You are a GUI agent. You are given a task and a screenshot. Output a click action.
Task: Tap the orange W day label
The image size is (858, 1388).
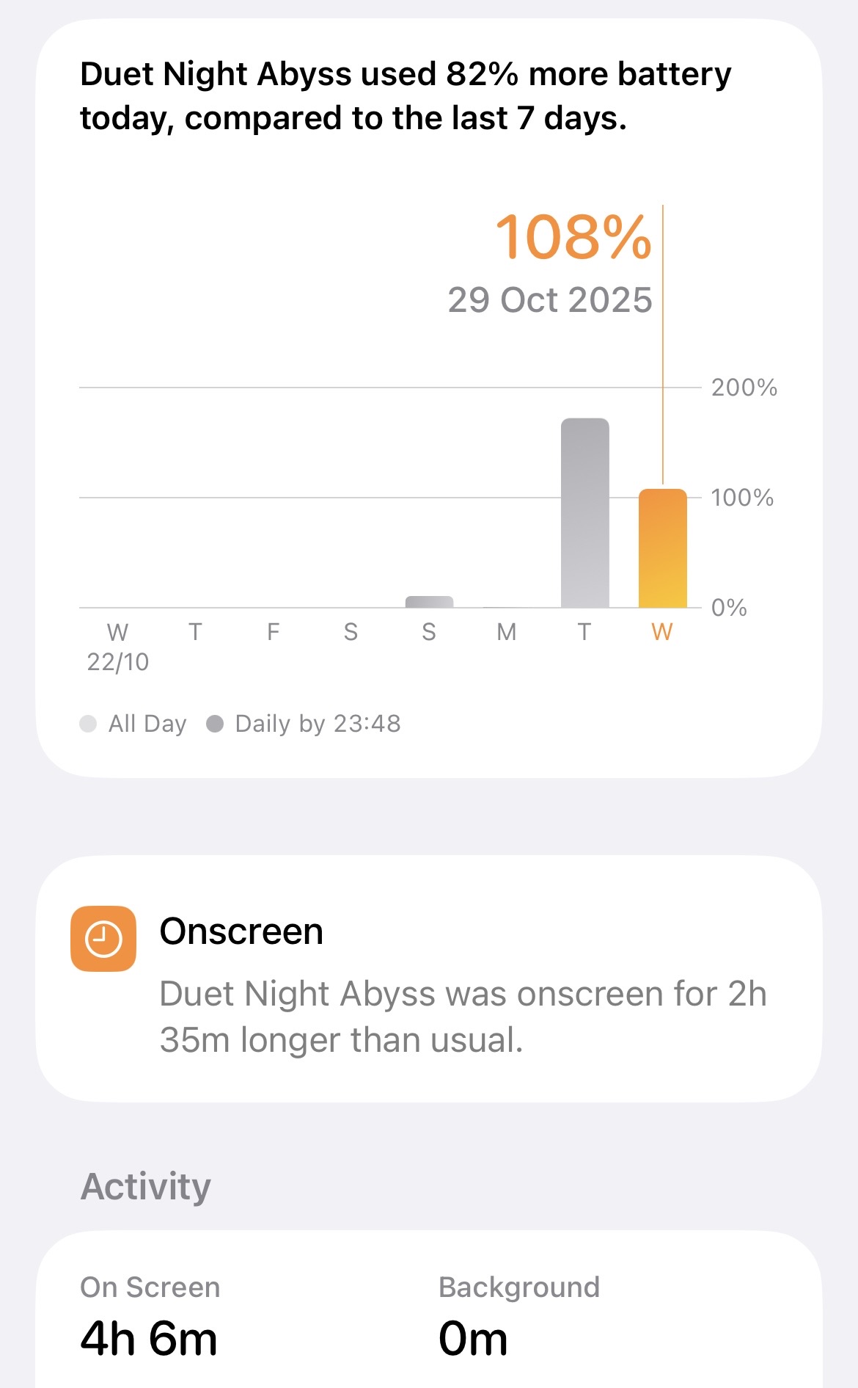(x=661, y=632)
